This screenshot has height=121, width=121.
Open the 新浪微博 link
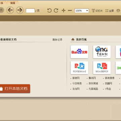click(110, 78)
